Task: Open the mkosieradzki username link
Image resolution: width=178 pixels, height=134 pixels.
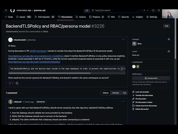Action: (x=20, y=40)
